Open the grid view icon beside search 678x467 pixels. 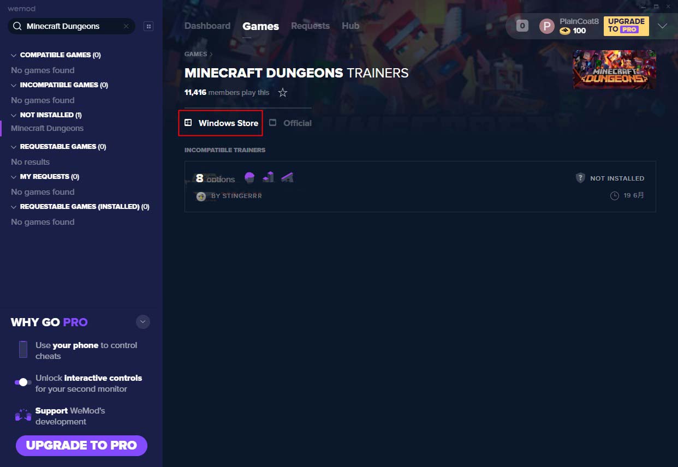click(x=148, y=26)
